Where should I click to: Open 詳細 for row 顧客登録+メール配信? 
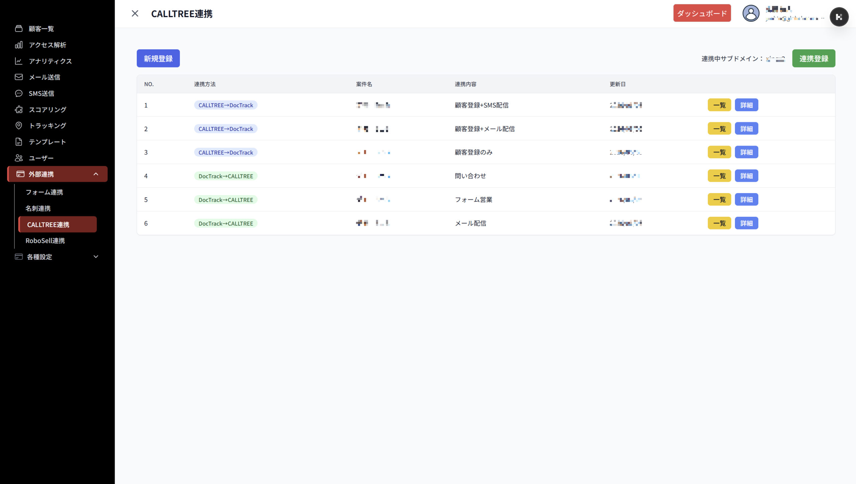click(x=746, y=129)
